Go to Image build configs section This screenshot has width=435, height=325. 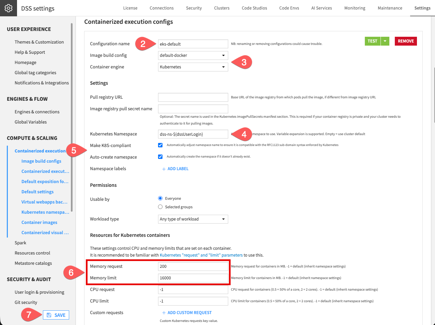click(41, 161)
